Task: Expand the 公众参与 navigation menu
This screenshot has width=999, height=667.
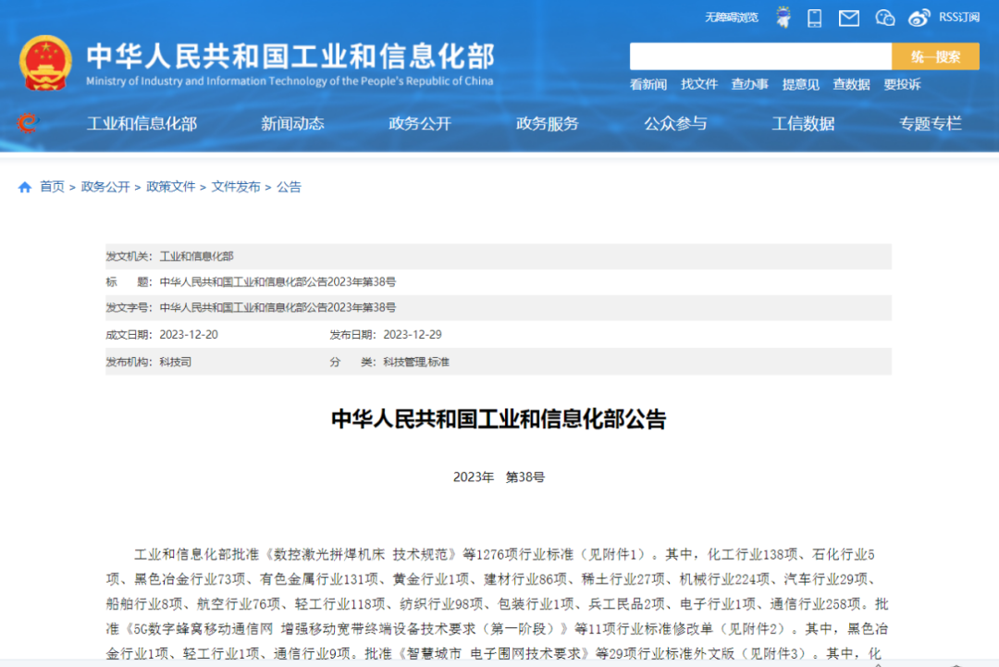Action: tap(675, 124)
